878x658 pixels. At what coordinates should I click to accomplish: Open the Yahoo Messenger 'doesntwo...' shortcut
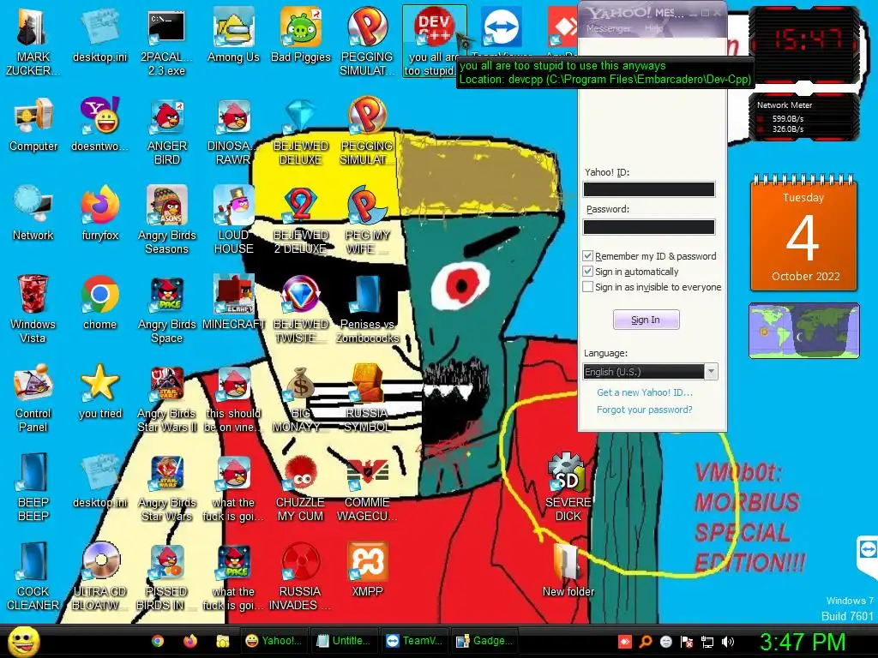pos(99,124)
